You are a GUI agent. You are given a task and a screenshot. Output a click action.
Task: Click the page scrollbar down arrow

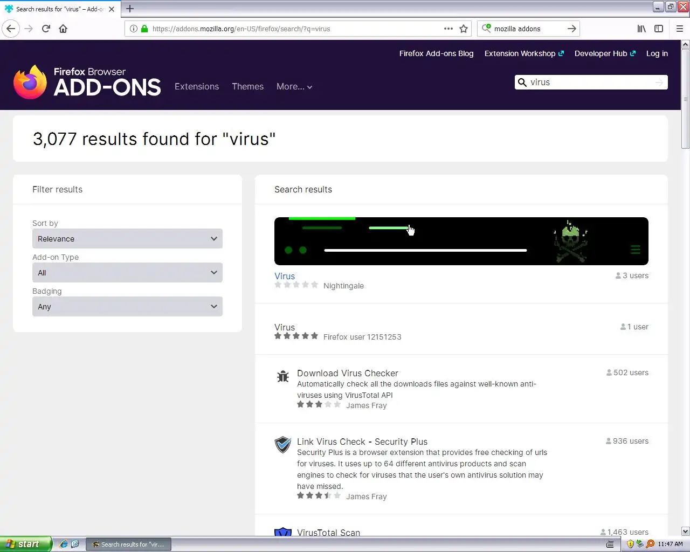click(x=685, y=531)
